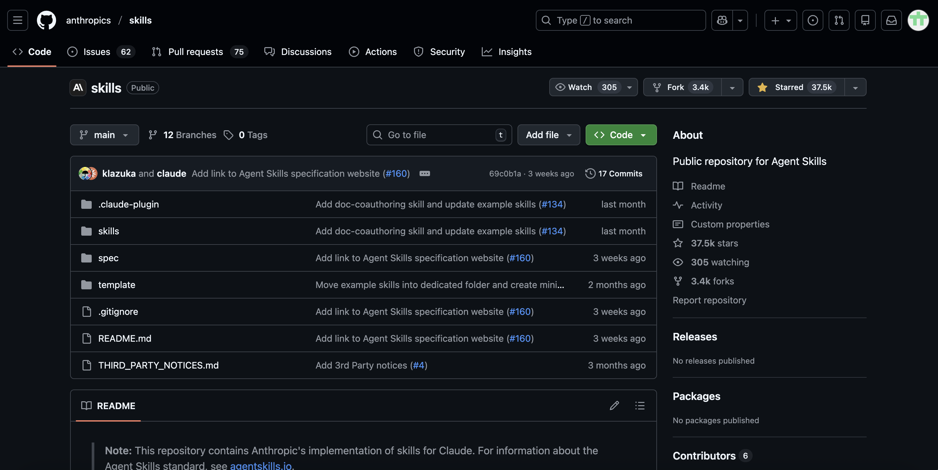Image resolution: width=938 pixels, height=470 pixels.
Task: View the 17 Commits history
Action: pyautogui.click(x=614, y=173)
